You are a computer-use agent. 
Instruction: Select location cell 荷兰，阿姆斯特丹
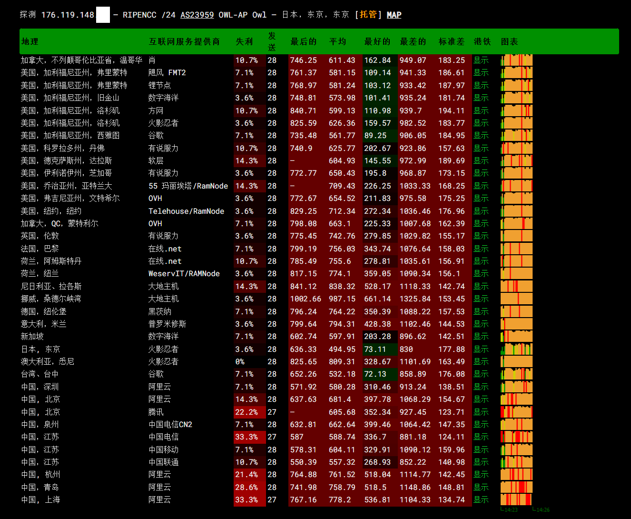point(51,261)
